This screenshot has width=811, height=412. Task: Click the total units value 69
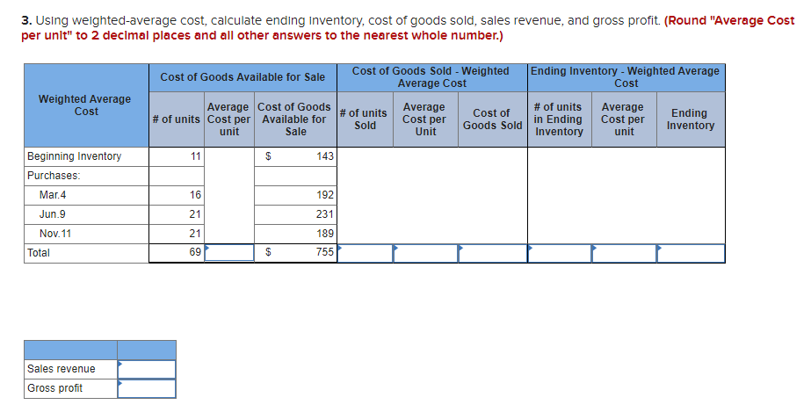coord(195,253)
